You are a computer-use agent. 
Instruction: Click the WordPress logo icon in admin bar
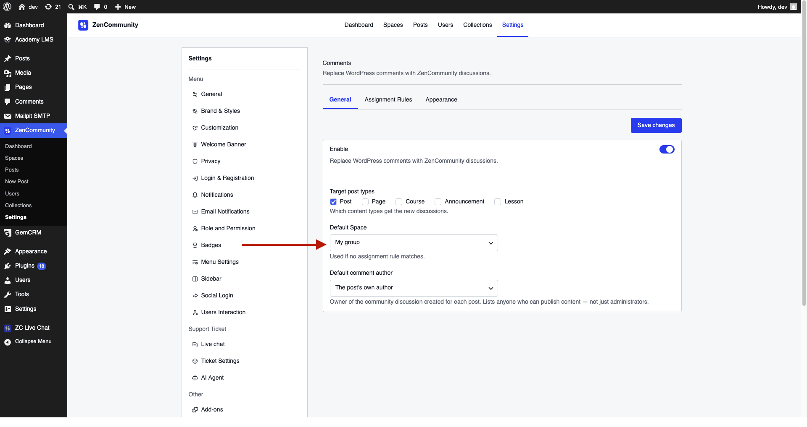(7, 7)
